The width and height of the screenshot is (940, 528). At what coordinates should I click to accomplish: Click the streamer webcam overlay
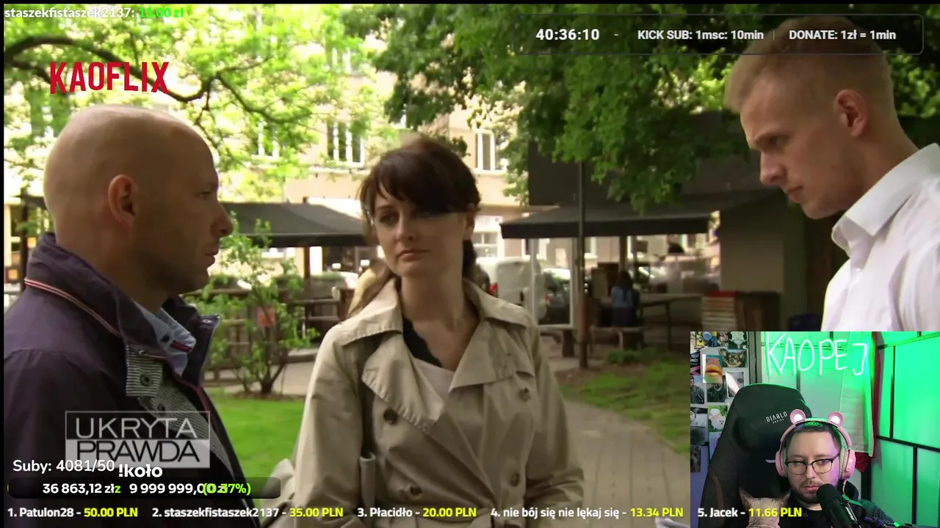tap(814, 429)
